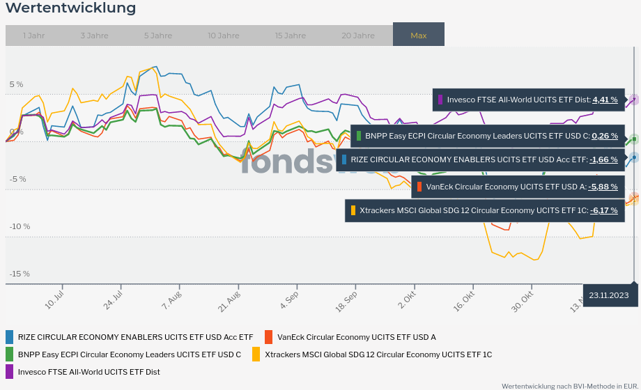Click green BNPP Easy ECPI legend swatch
The width and height of the screenshot is (641, 390).
[x=10, y=354]
